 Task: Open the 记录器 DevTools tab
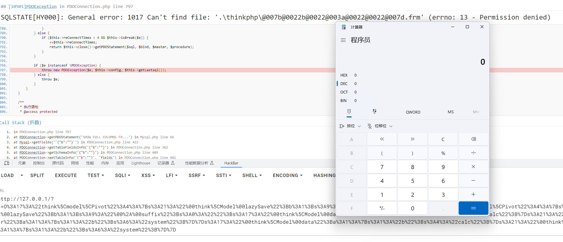coord(166,163)
